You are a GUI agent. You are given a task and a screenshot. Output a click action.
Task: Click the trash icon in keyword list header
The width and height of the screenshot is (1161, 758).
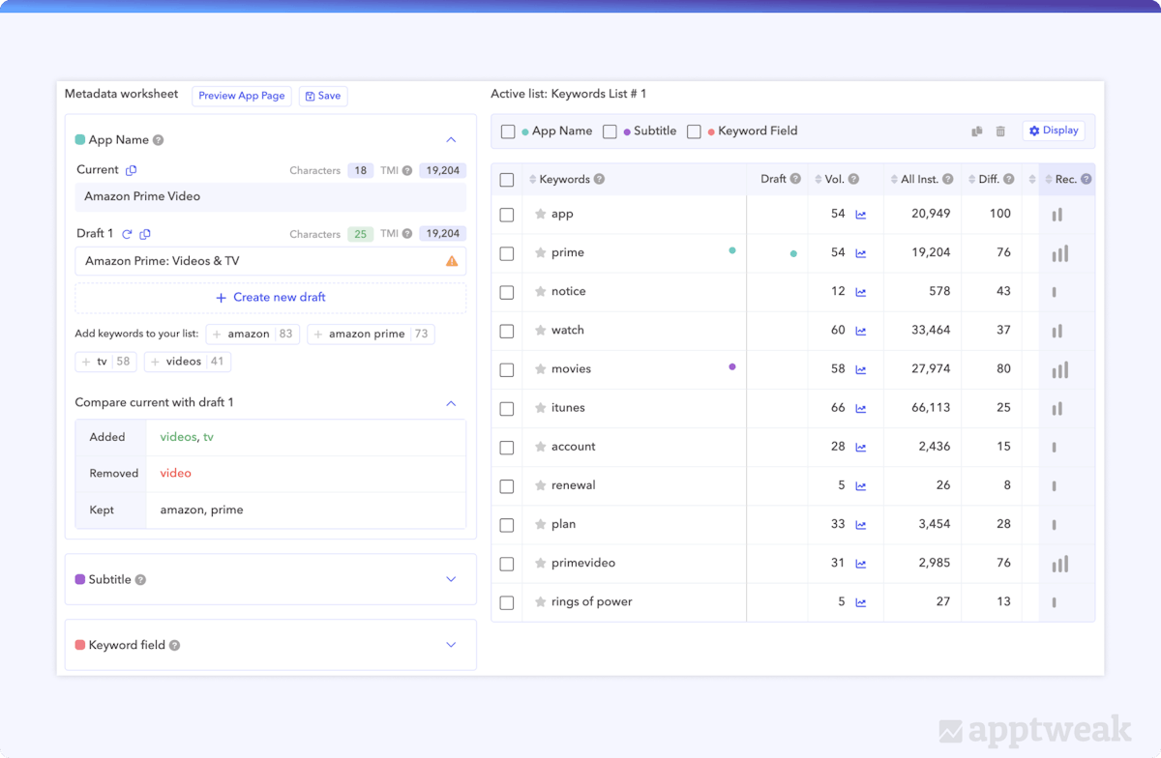pos(1000,131)
